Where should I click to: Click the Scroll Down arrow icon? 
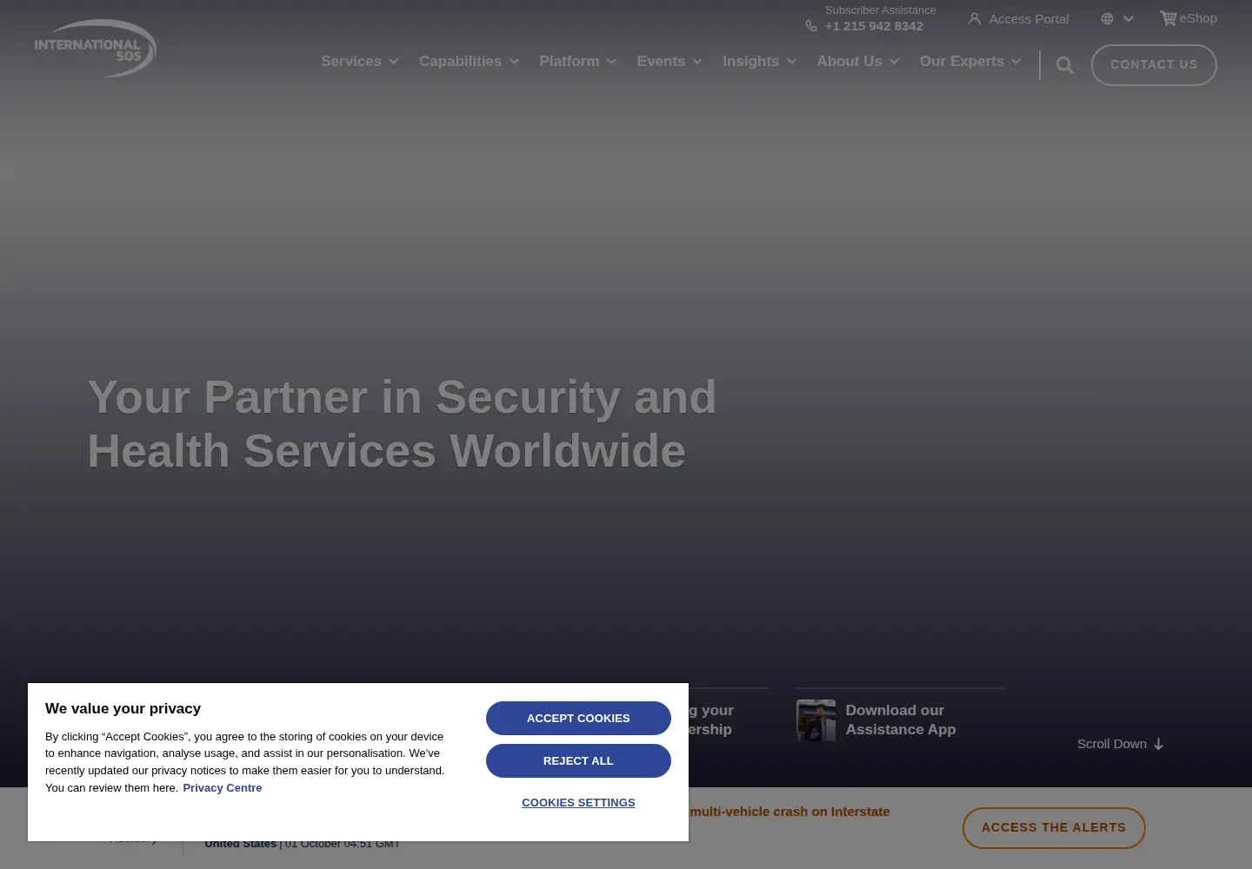pyautogui.click(x=1158, y=744)
